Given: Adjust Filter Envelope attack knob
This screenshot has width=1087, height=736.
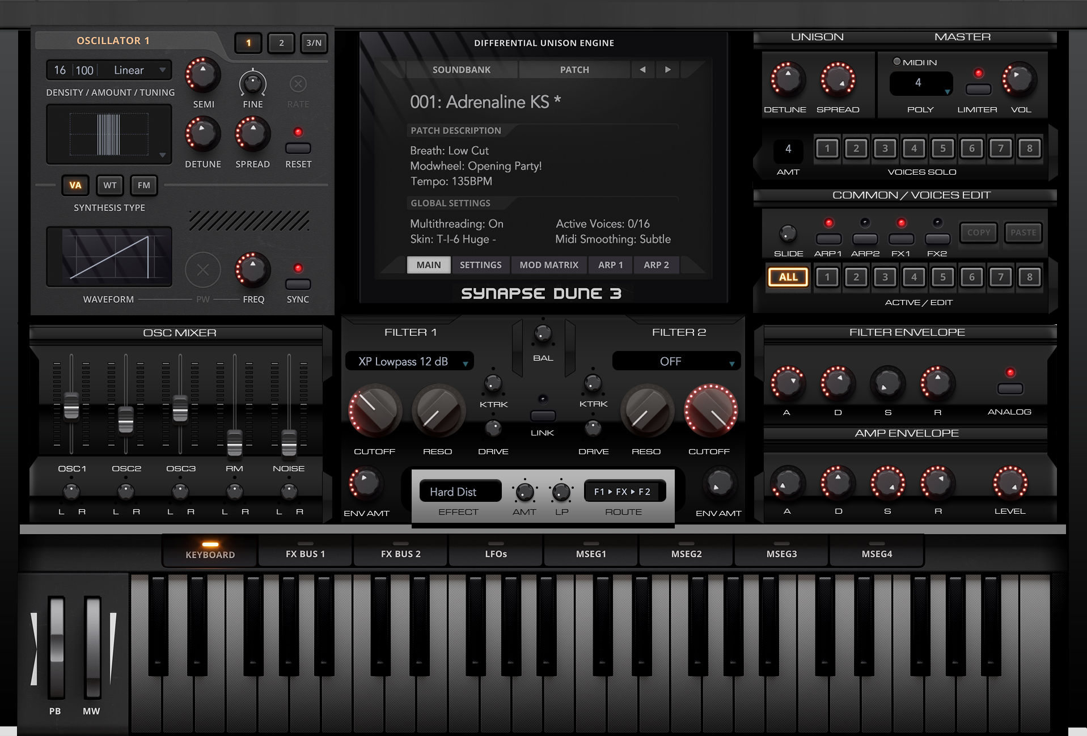Looking at the screenshot, I should [788, 383].
